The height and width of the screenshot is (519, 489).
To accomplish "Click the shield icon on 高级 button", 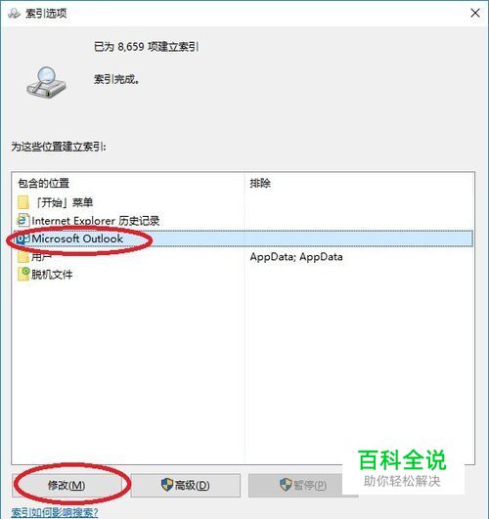I will (167, 485).
